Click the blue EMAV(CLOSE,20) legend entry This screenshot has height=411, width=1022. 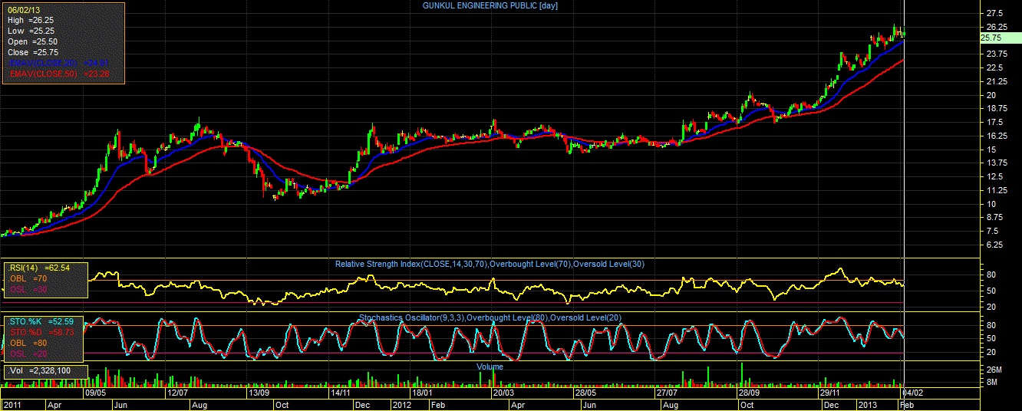(x=58, y=63)
